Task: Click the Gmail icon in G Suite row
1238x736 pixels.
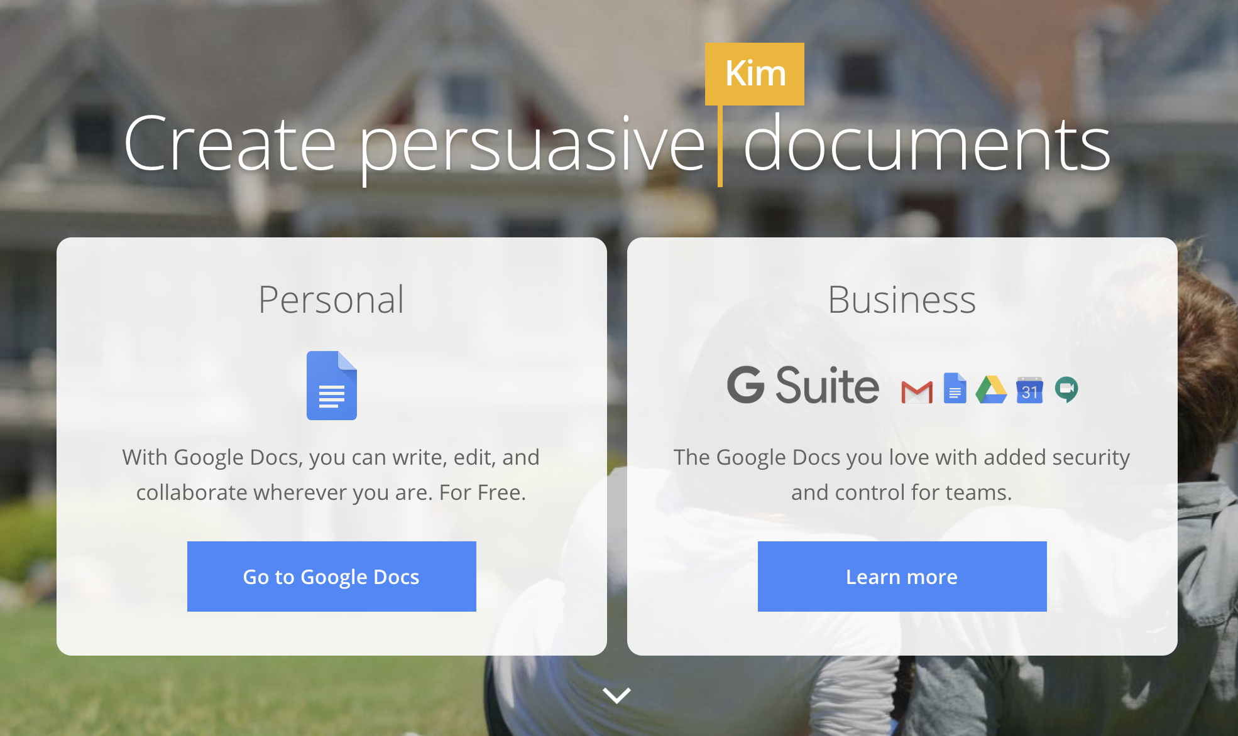Action: click(x=917, y=392)
